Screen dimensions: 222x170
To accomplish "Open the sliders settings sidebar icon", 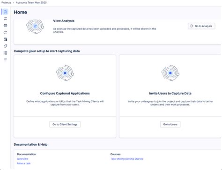I will tap(5, 19).
